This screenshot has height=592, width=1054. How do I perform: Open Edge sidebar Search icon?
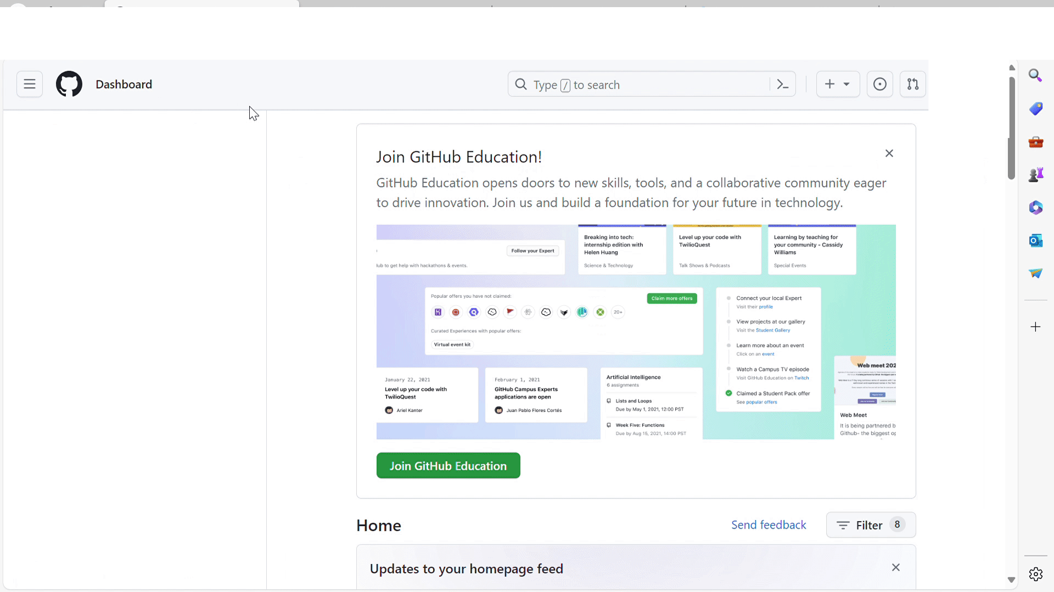pyautogui.click(x=1035, y=76)
